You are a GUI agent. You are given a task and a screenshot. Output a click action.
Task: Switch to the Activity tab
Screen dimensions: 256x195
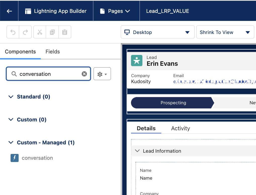point(180,128)
